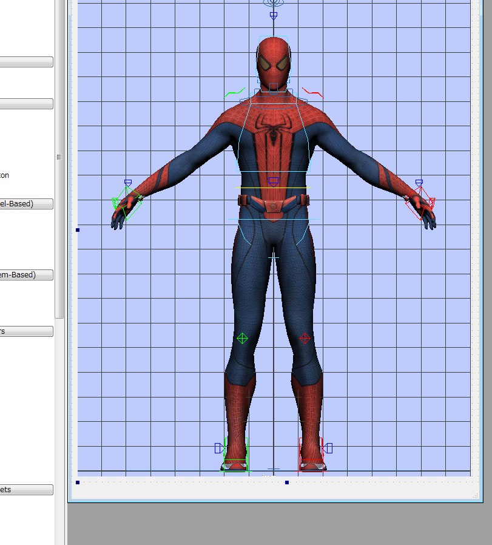
Task: Click the left middle resize handle of viewport
Action: [x=78, y=230]
